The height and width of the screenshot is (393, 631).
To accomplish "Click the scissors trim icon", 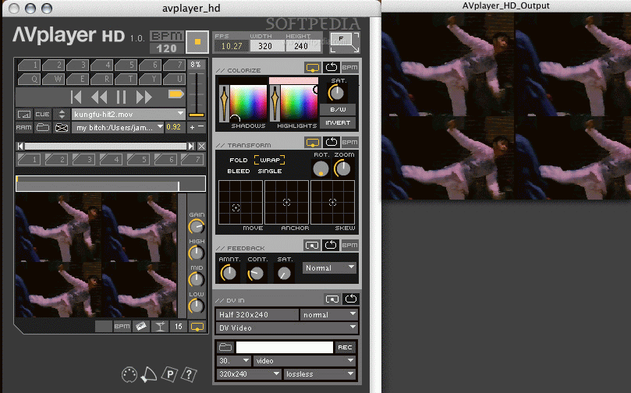I will point(61,128).
